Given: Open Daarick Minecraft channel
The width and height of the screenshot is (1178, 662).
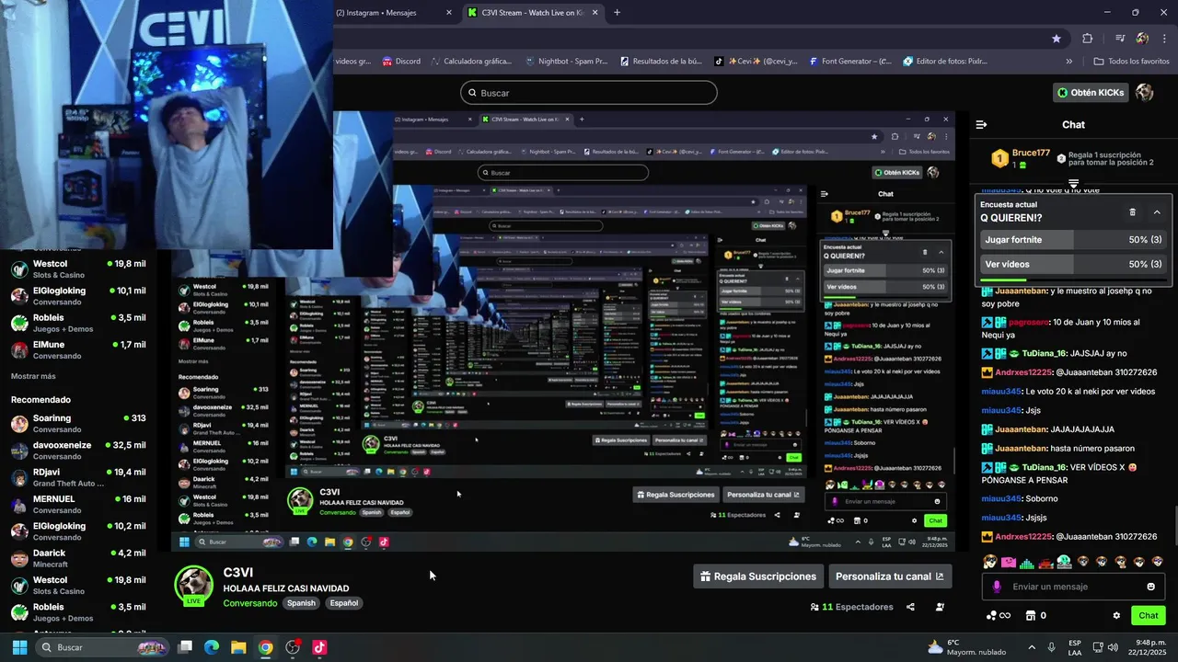Looking at the screenshot, I should pyautogui.click(x=78, y=558).
